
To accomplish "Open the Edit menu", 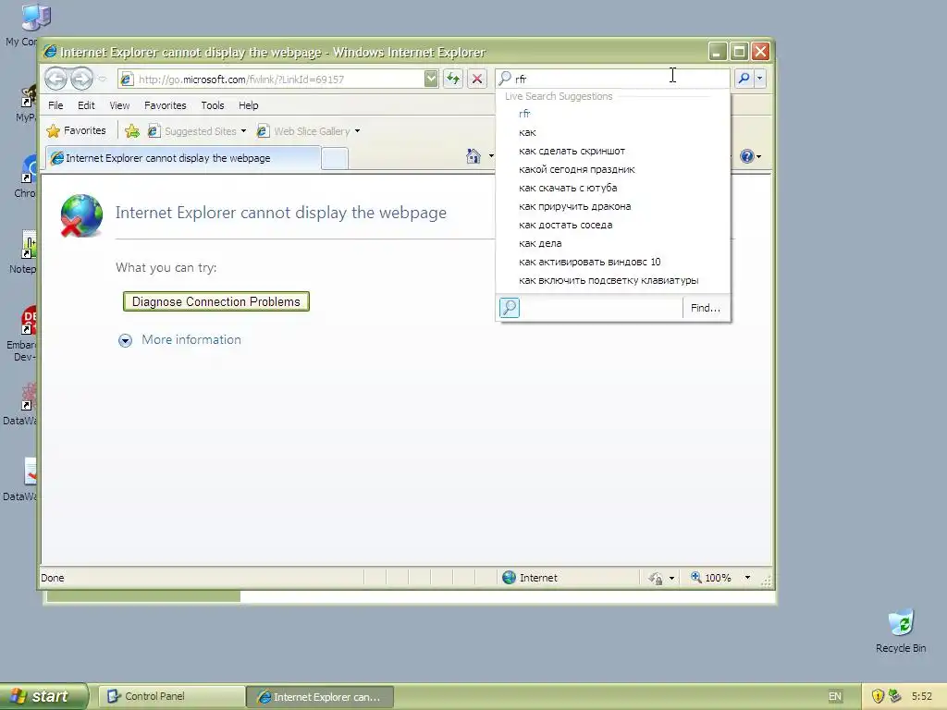I will (86, 105).
